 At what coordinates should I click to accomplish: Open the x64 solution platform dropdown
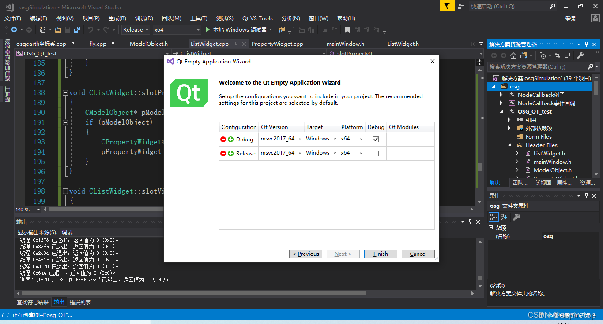click(177, 30)
